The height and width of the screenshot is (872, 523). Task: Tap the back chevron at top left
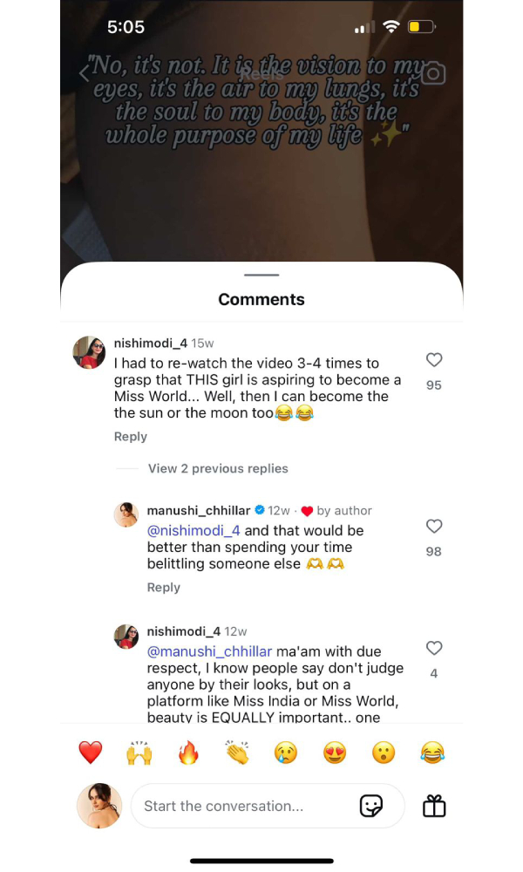pyautogui.click(x=83, y=75)
